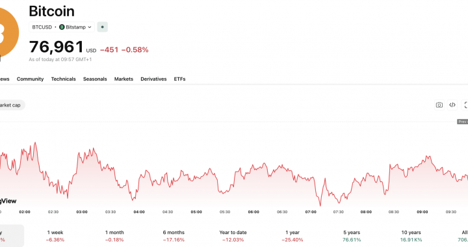Viewport: 468px width, 247px height.
Task: Click the 16.91K% ten-year change value
Action: pos(411,240)
